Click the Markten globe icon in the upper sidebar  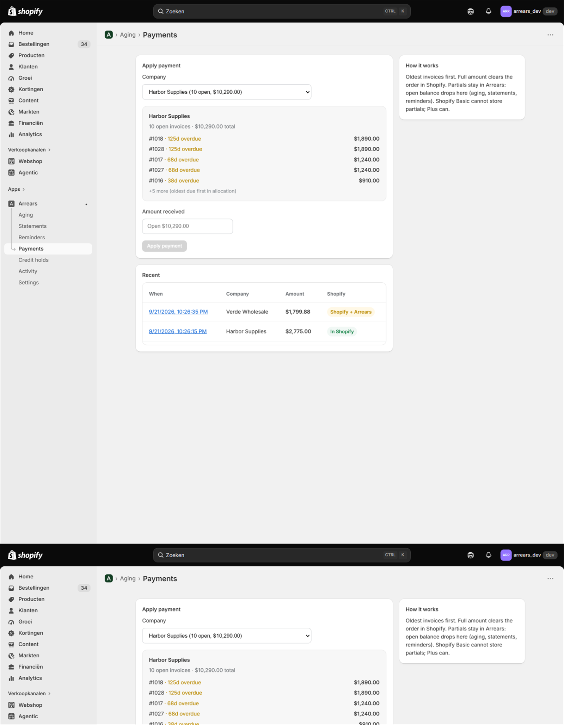point(11,112)
